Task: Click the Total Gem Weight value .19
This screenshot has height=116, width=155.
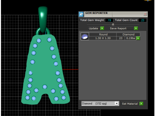Action: (x=109, y=20)
